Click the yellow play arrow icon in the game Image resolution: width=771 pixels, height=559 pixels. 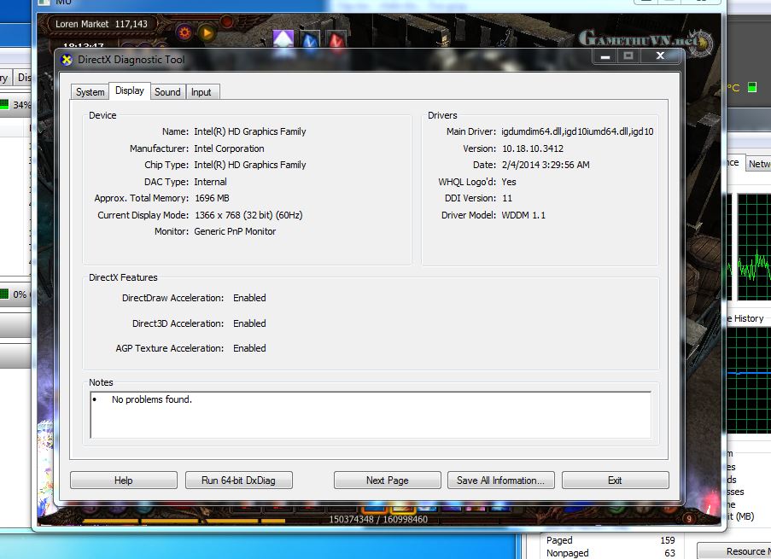pos(207,33)
